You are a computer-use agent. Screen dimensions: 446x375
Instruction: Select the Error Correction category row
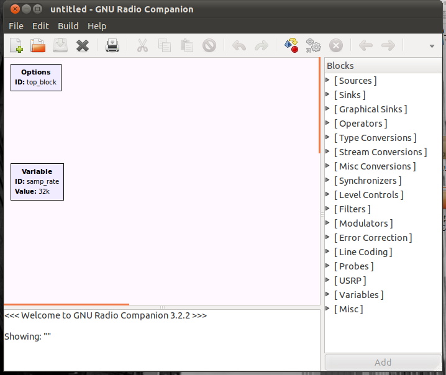[x=383, y=238]
